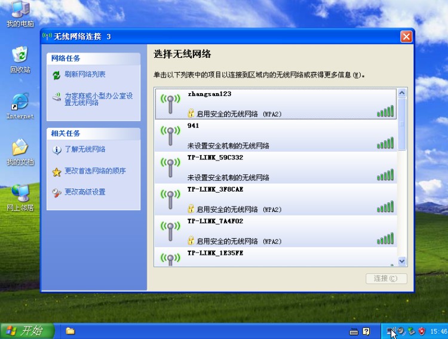
Task: Select the 941 unsecured network
Action: point(275,135)
